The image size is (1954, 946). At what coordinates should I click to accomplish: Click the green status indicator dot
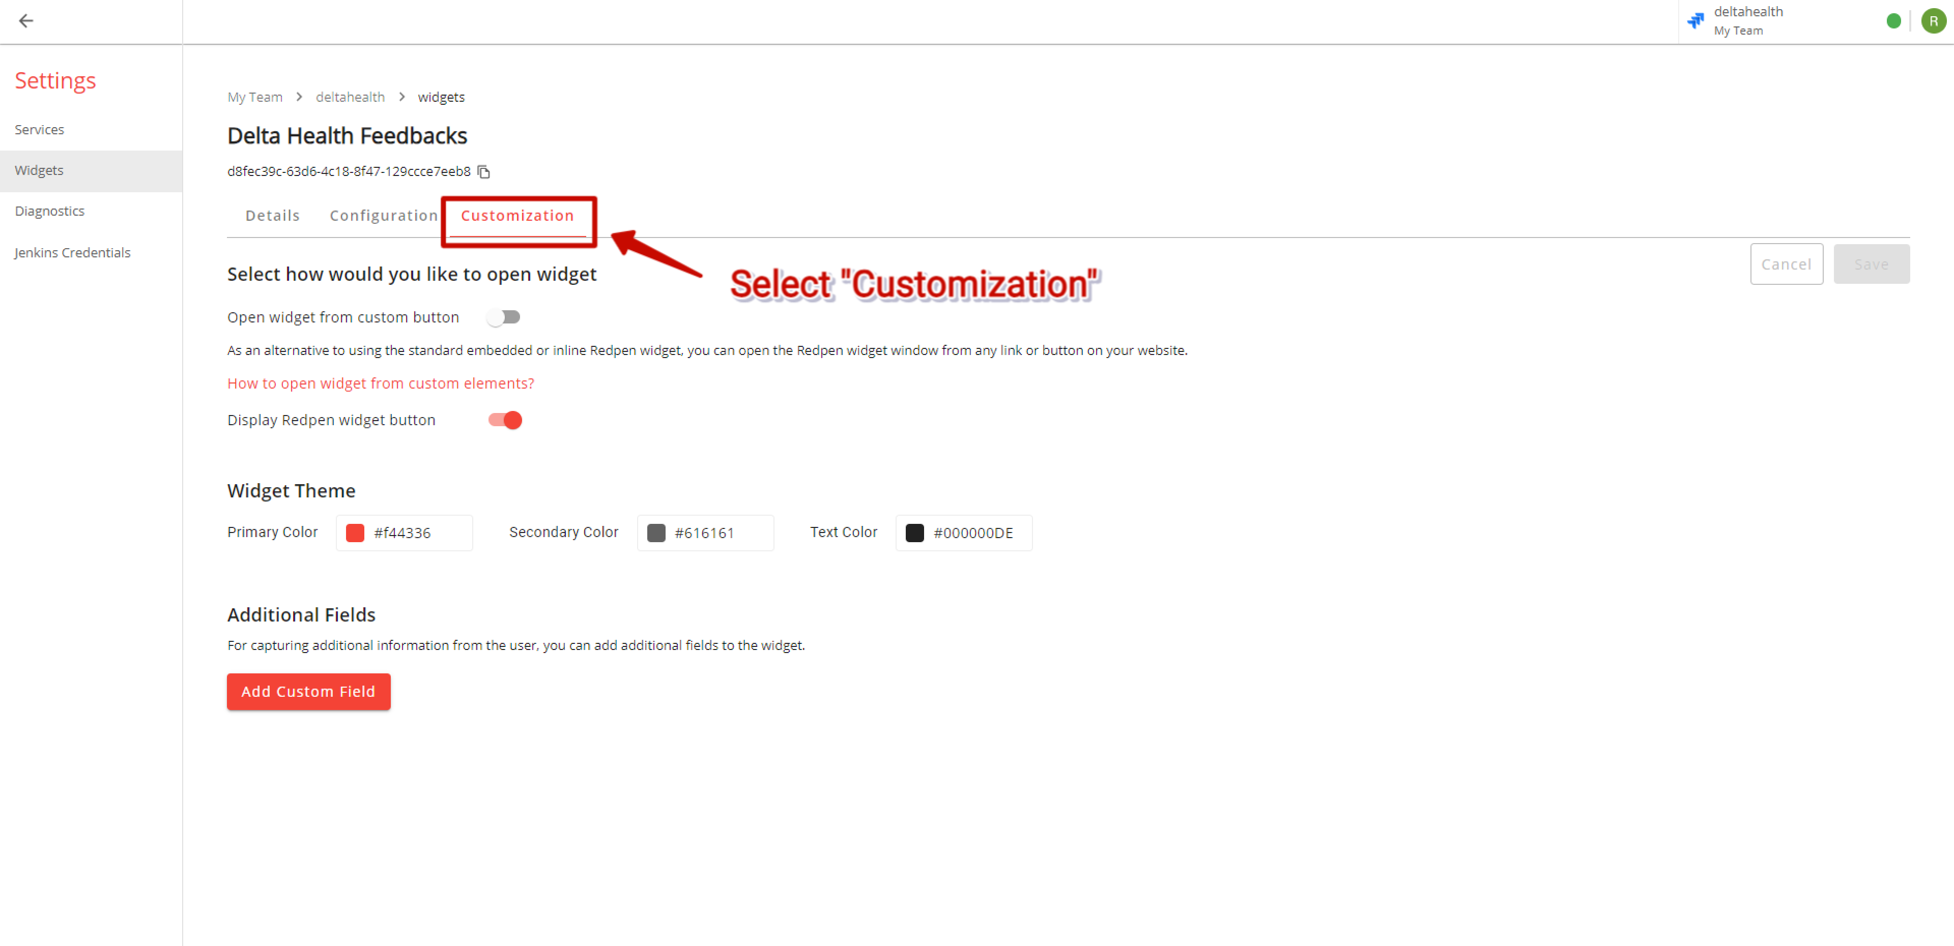(x=1893, y=20)
